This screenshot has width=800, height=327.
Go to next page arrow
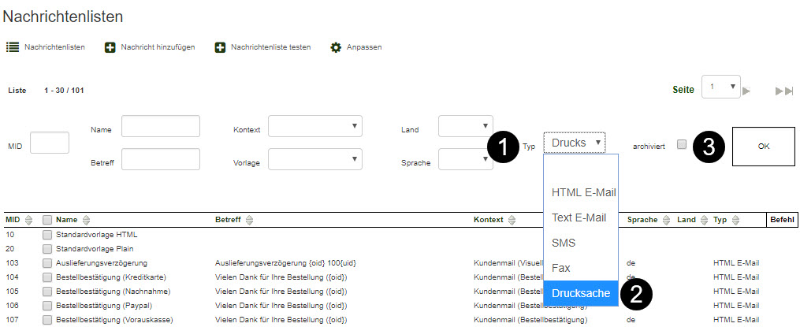[x=746, y=91]
